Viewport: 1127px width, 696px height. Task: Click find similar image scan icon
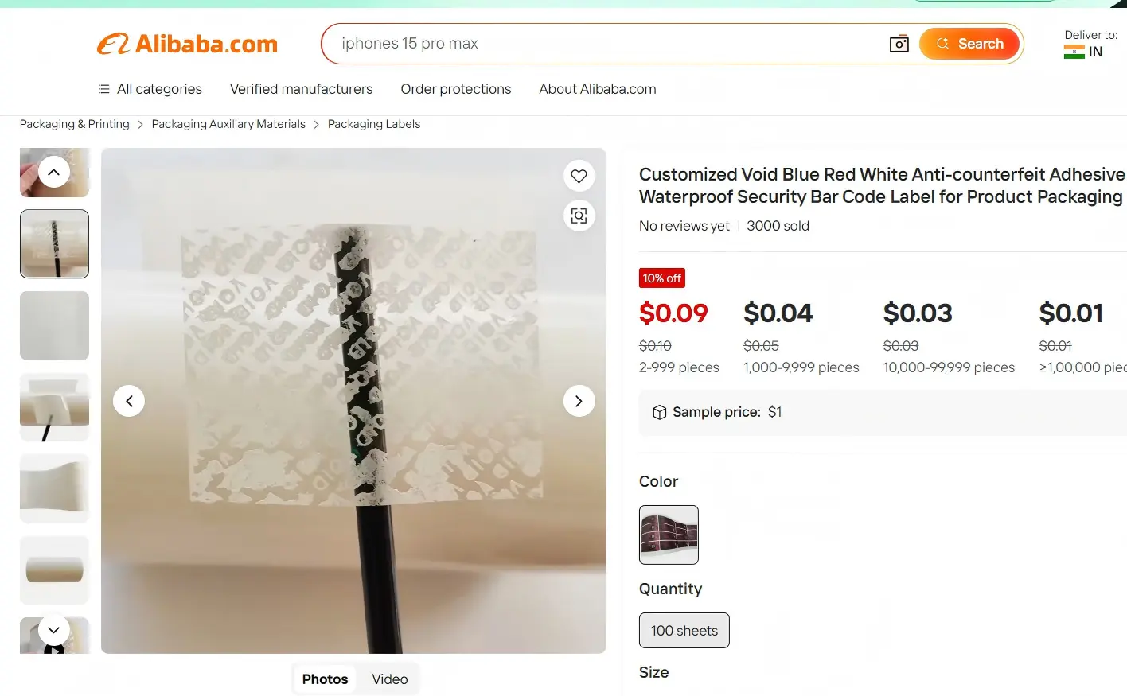pos(579,216)
